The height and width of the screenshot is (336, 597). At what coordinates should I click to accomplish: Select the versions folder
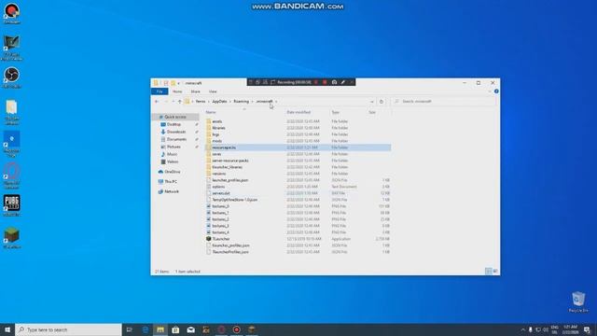click(x=219, y=174)
